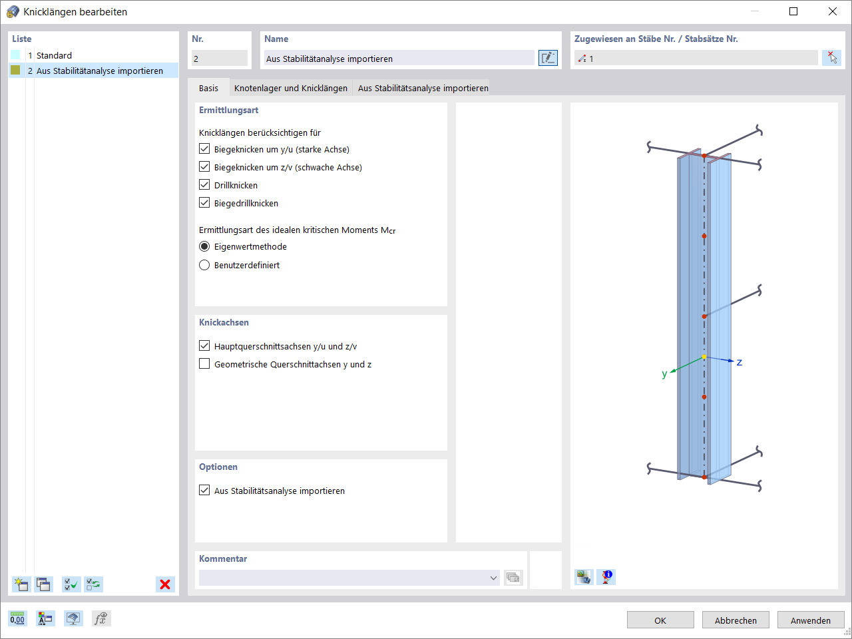Close the Knicklängen bearbeiten dialog
Viewport: 852px width, 639px height.
(833, 11)
